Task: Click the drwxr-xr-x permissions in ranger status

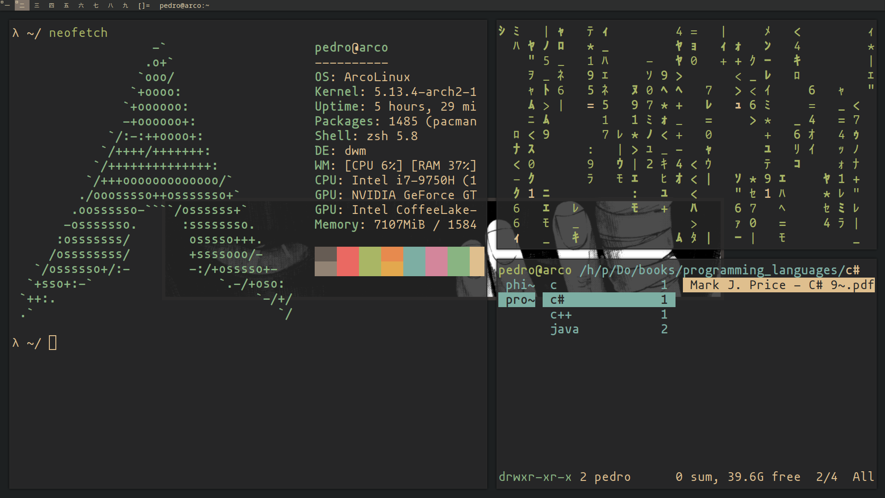Action: pos(535,477)
